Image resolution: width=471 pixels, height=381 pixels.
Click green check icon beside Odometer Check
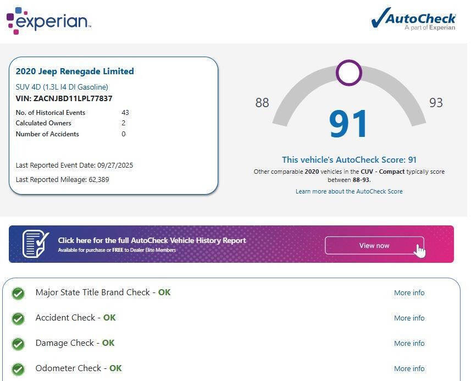[x=18, y=369]
